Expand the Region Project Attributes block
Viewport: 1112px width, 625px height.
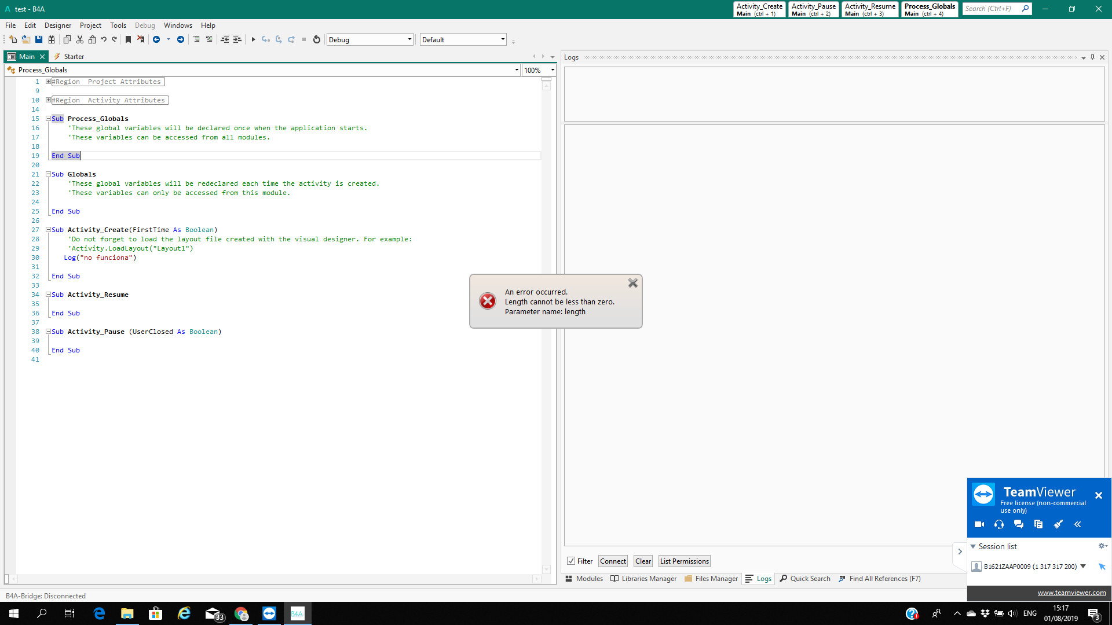pos(49,82)
